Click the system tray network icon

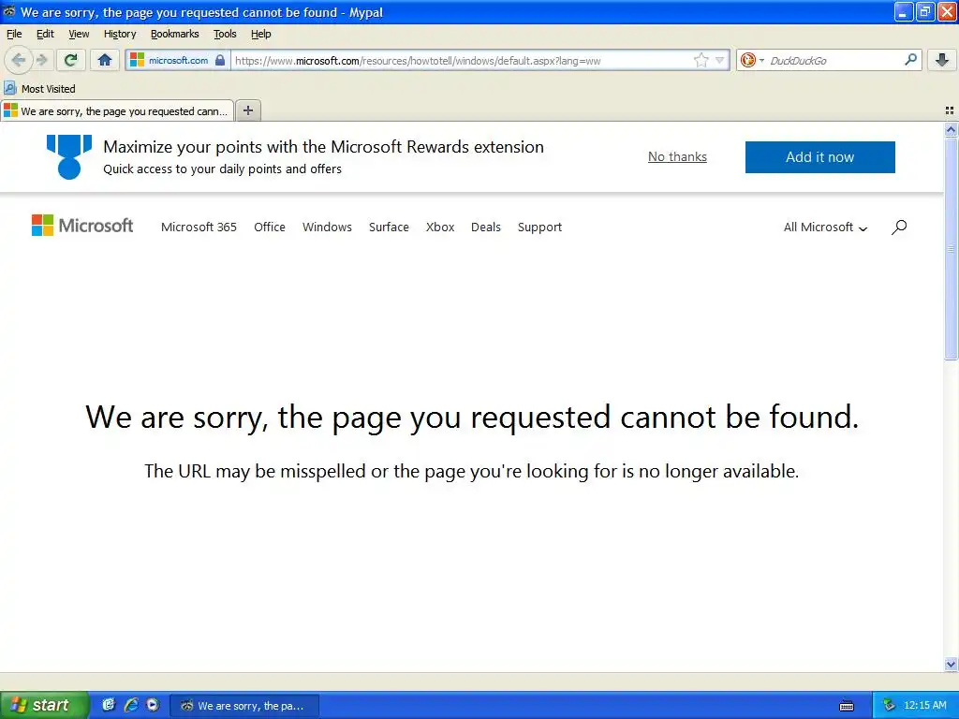[x=889, y=706]
